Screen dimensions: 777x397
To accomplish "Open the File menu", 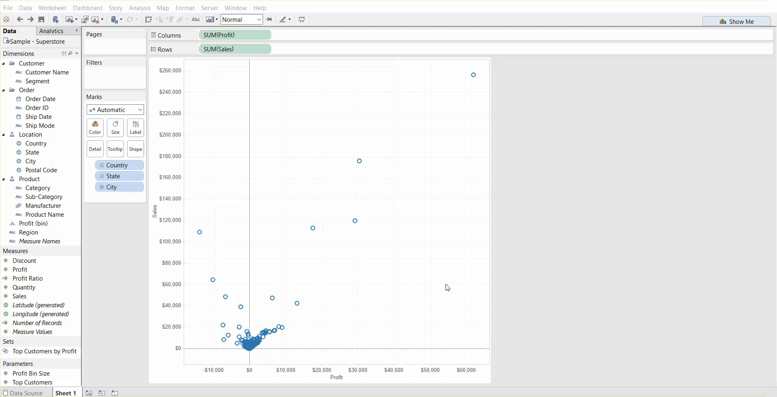I will point(8,8).
